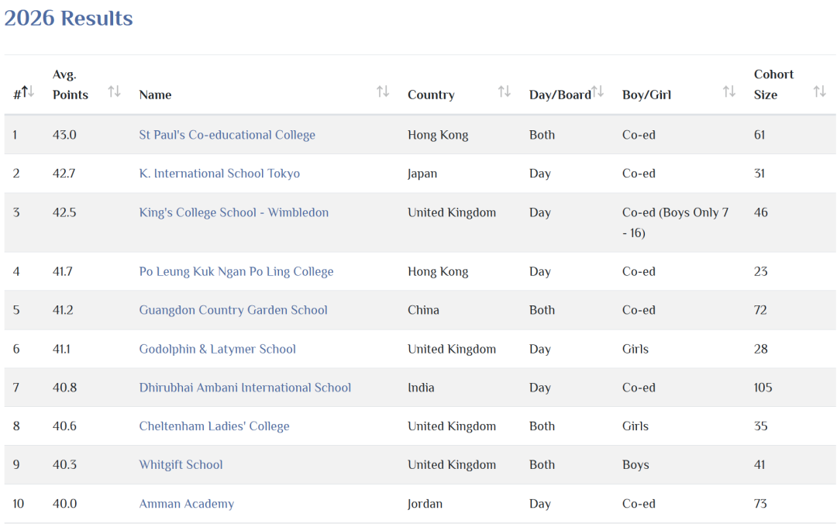Click the India country cell
The image size is (837, 524).
[421, 388]
